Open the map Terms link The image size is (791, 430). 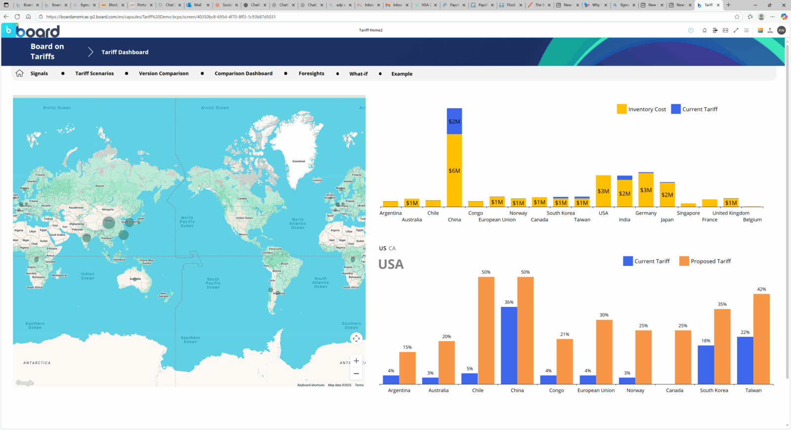click(x=359, y=385)
